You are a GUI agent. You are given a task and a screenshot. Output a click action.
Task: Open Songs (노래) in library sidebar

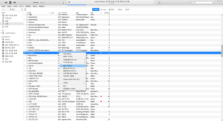coord(7,24)
